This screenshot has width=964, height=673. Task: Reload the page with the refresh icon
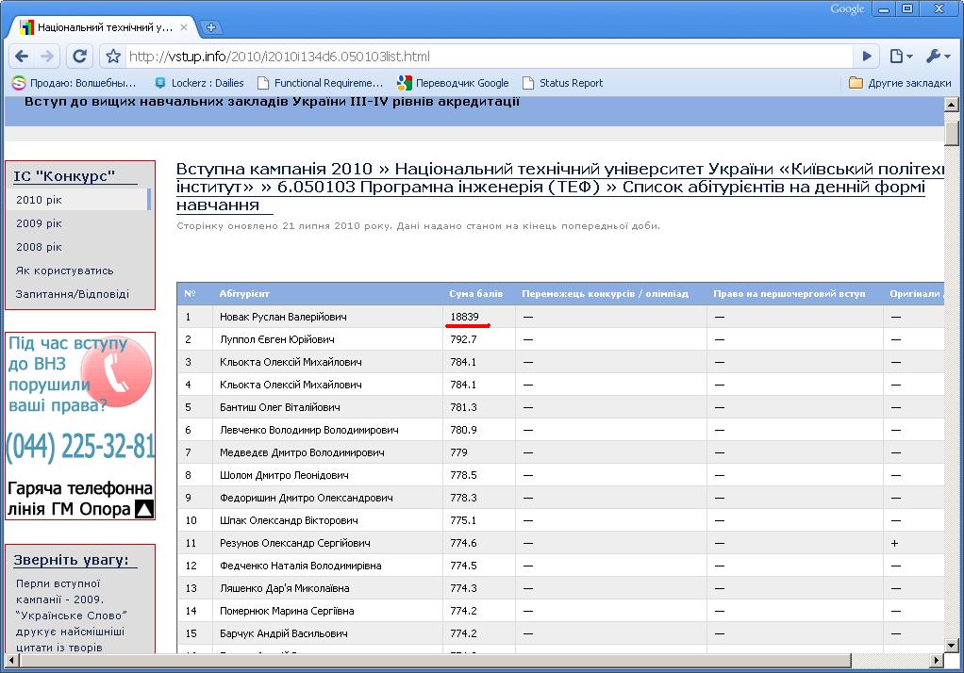pyautogui.click(x=80, y=56)
